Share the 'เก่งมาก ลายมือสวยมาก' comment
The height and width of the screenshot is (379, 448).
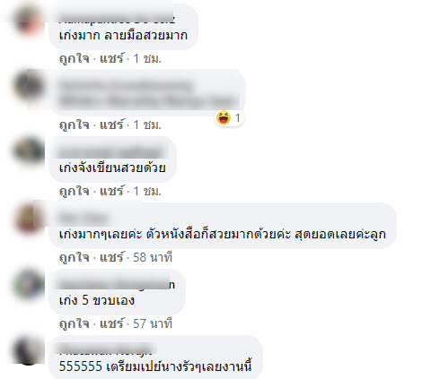pyautogui.click(x=111, y=58)
